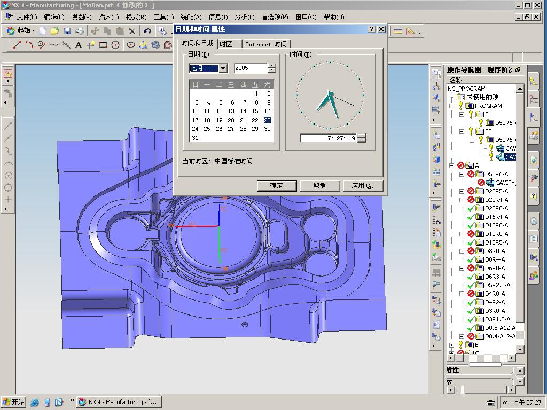Open the History clock tab in resource bar

click(533, 221)
